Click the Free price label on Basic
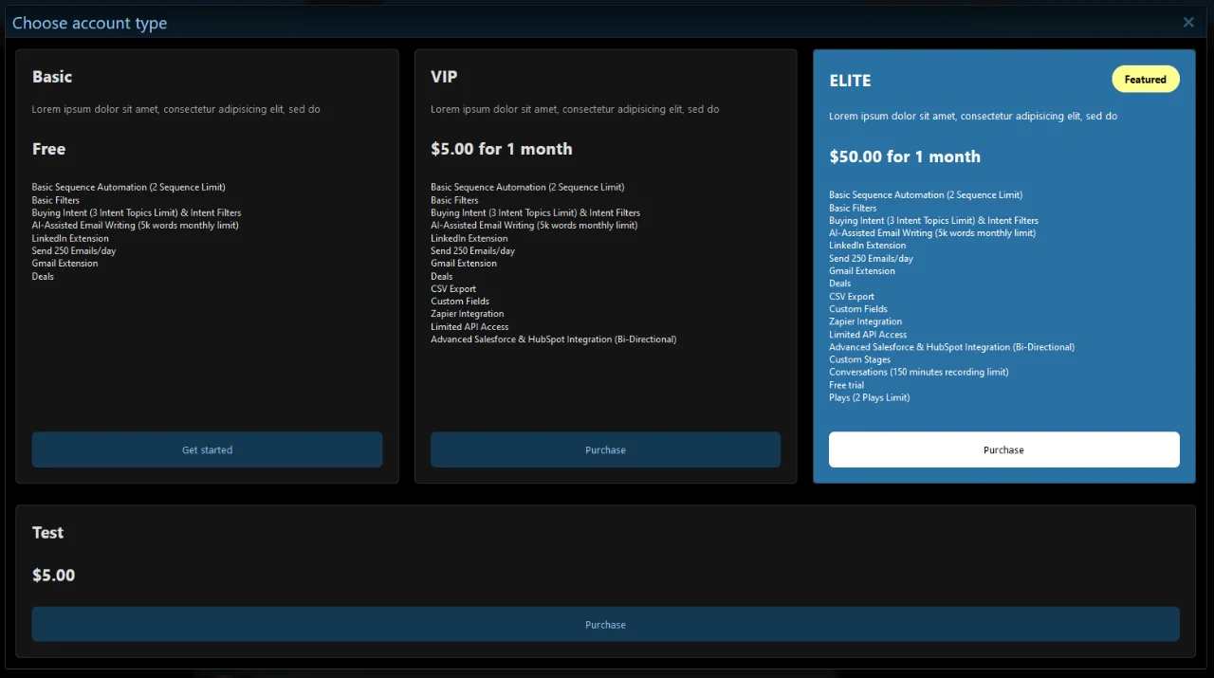 coord(48,149)
